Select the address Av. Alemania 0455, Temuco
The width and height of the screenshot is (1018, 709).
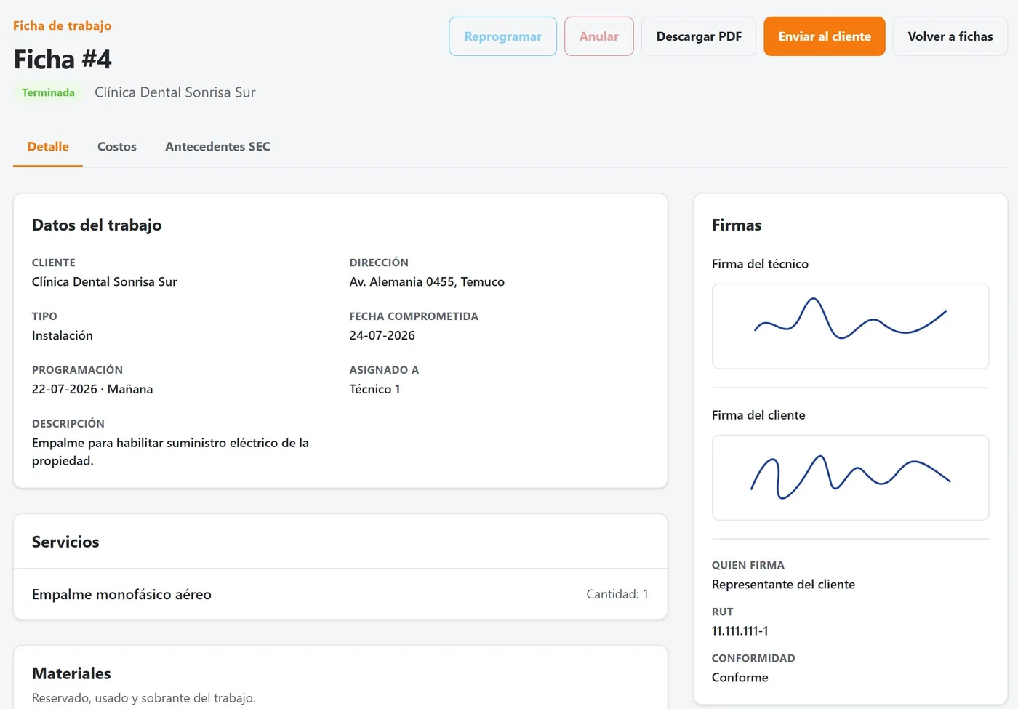427,282
